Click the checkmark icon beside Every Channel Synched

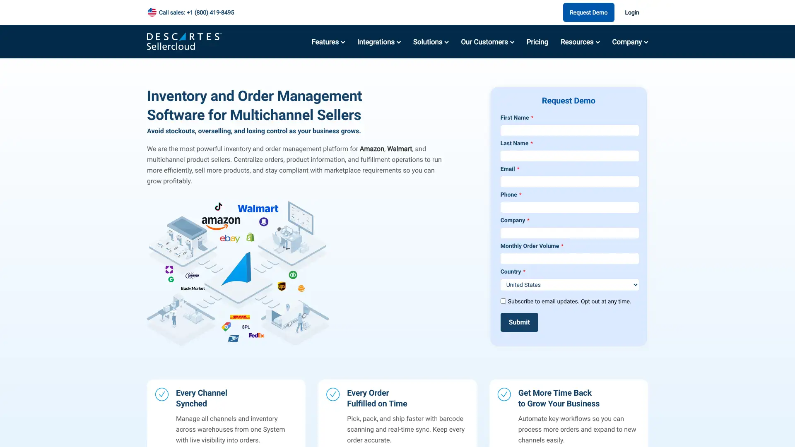162,394
